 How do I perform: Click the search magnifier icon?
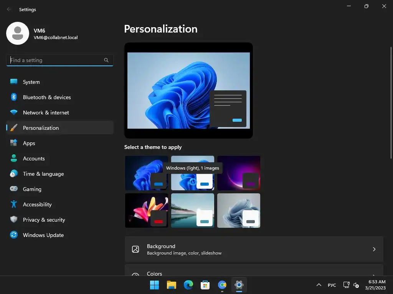106,60
